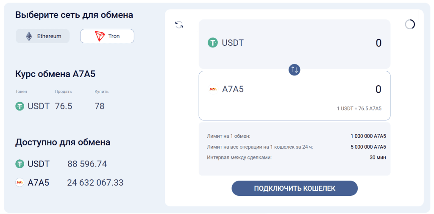Click the loading spinner circle icon

410,25
